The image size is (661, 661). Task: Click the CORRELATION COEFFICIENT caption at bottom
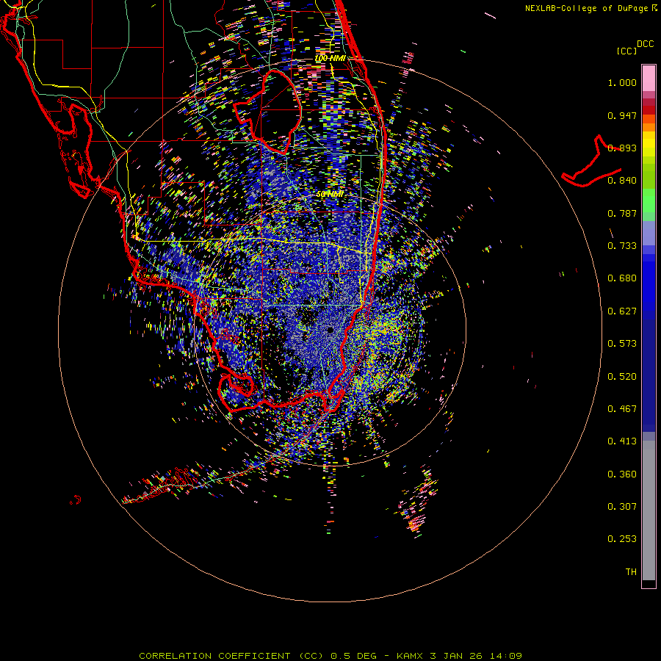330,656
